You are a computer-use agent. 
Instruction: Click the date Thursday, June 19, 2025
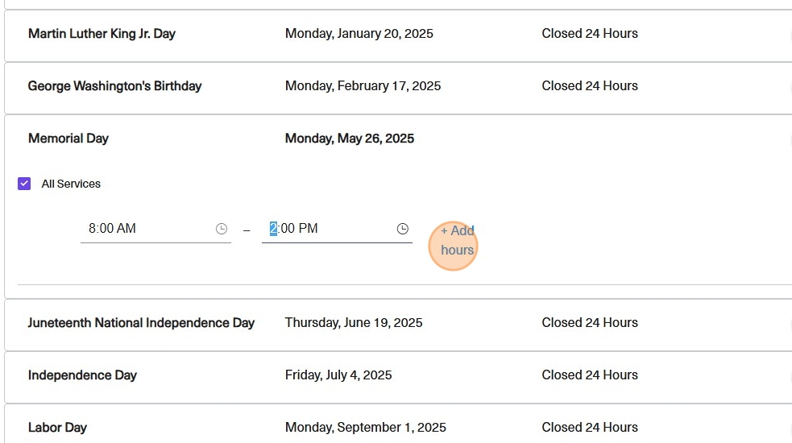tap(354, 323)
